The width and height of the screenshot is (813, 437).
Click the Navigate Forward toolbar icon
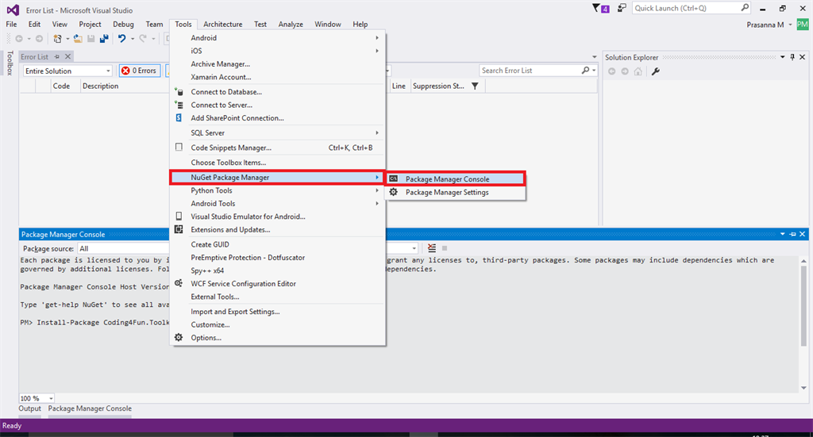click(39, 38)
